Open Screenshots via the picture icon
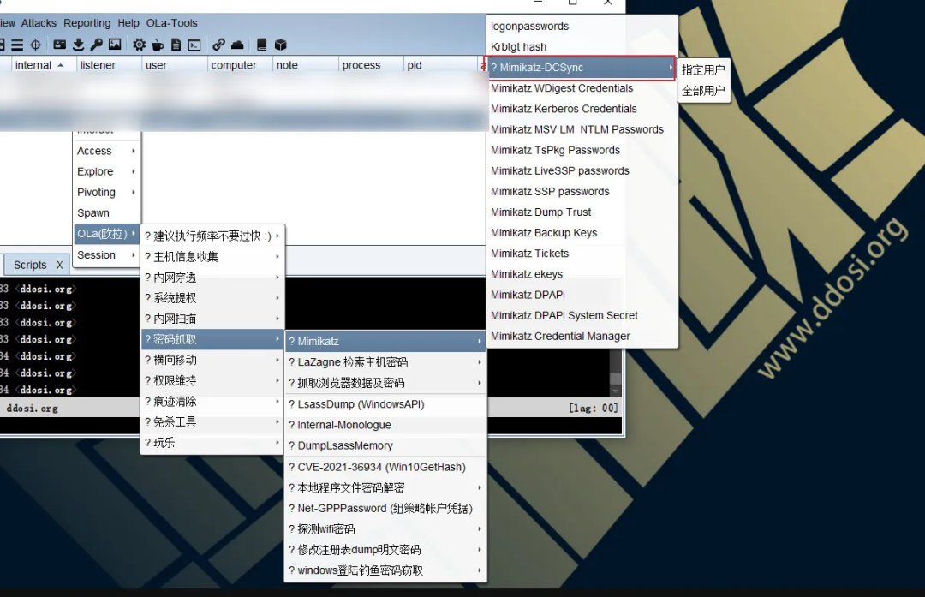925x597 pixels. click(x=115, y=45)
